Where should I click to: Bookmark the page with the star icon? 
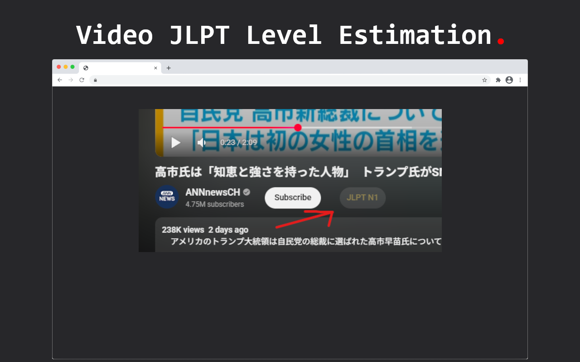(485, 80)
